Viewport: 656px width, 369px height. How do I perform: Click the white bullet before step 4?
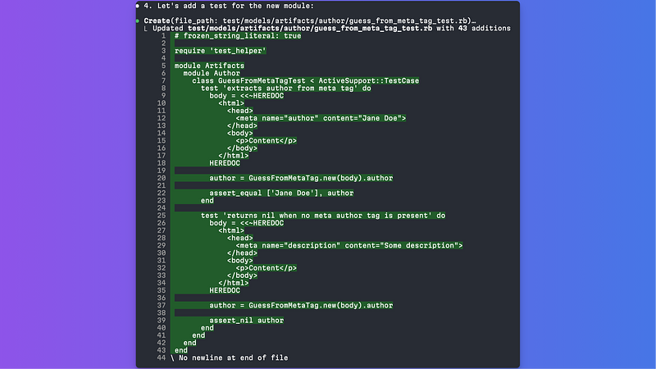tap(138, 6)
